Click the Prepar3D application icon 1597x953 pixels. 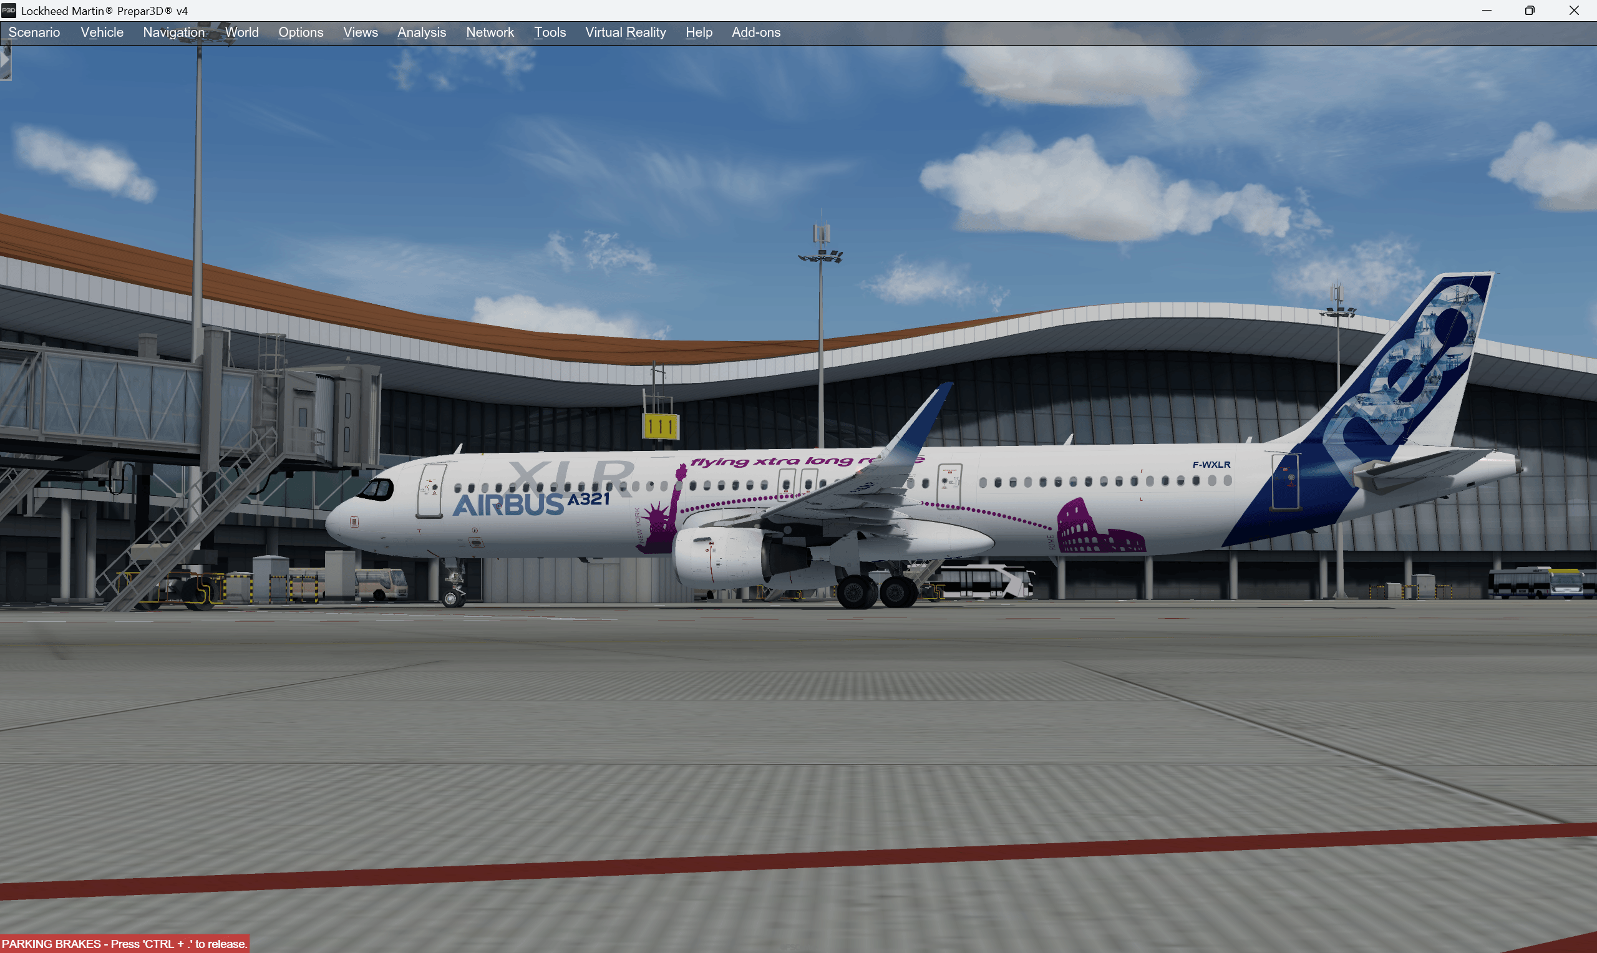(9, 10)
